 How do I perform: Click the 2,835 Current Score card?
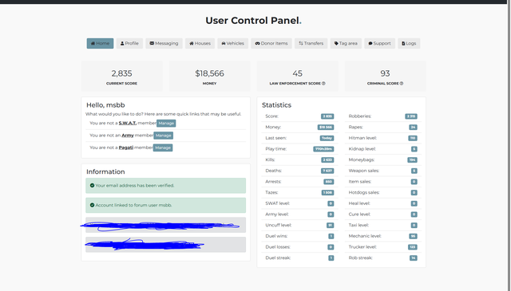tap(121, 76)
